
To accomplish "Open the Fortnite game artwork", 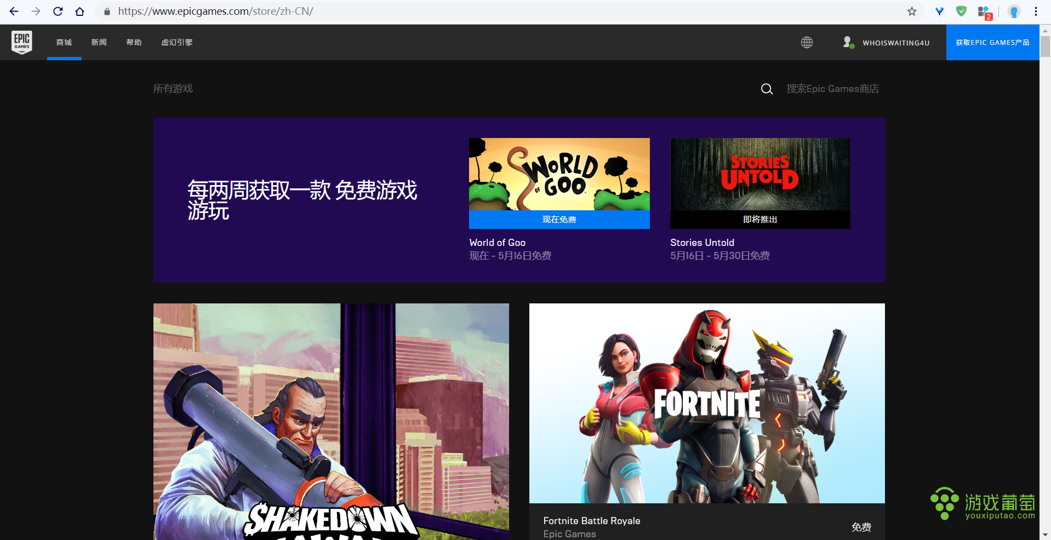I will pyautogui.click(x=707, y=403).
